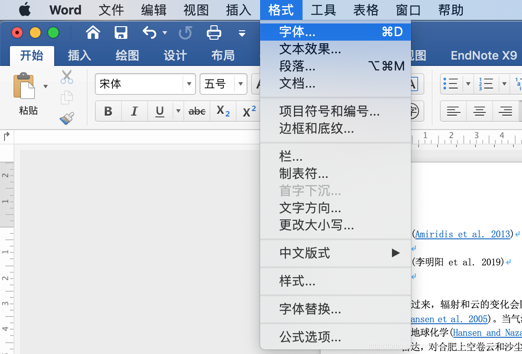Choose 文字方向... menu entry
Viewport: 522px width, 354px height.
(335, 208)
